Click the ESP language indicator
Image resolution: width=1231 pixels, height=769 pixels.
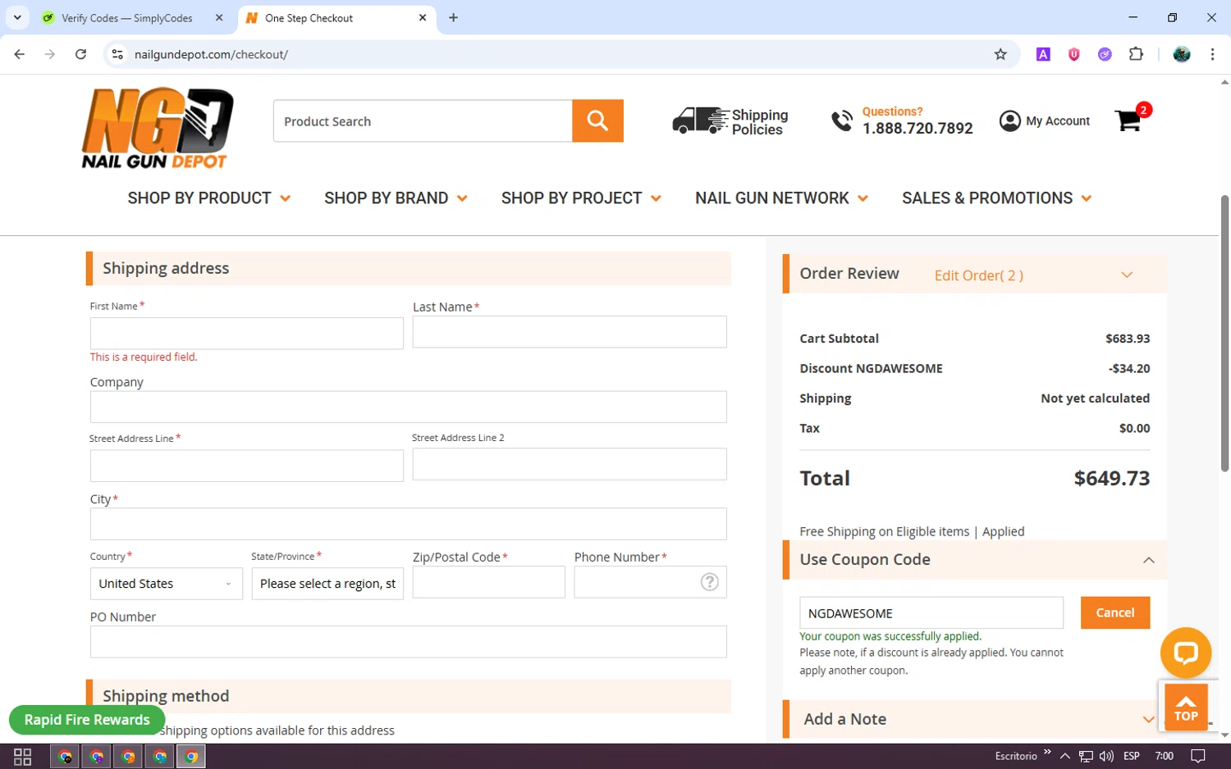point(1132,756)
